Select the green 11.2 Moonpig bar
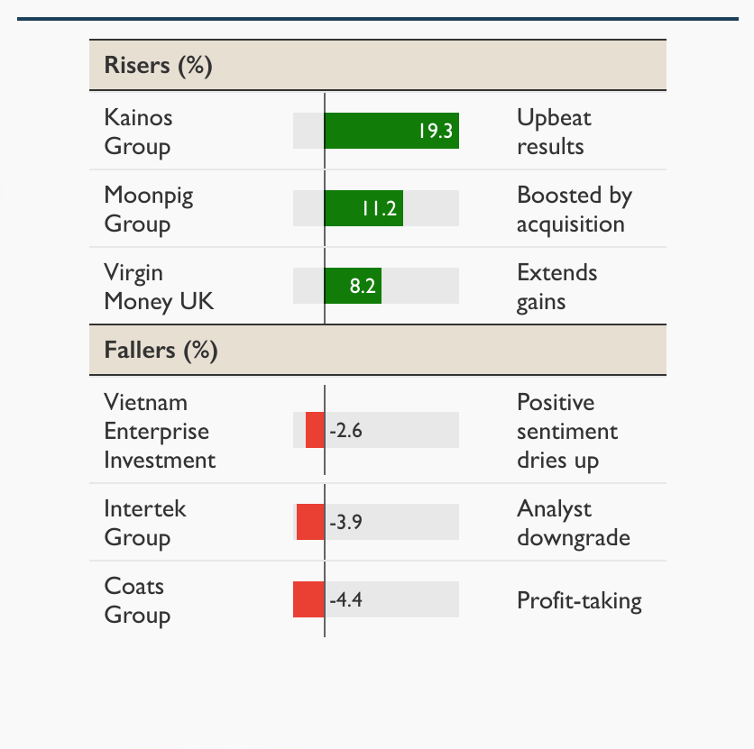 coord(363,209)
